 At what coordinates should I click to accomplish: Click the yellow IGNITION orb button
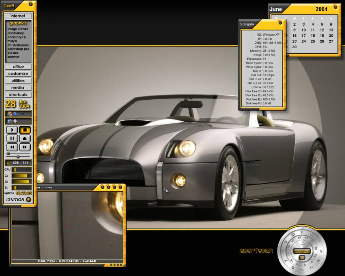tap(29, 200)
